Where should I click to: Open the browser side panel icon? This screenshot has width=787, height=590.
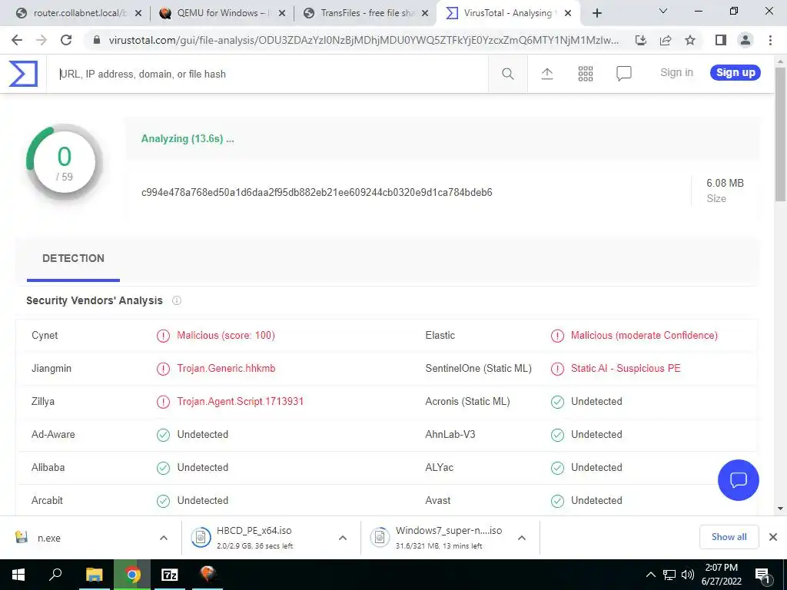721,40
